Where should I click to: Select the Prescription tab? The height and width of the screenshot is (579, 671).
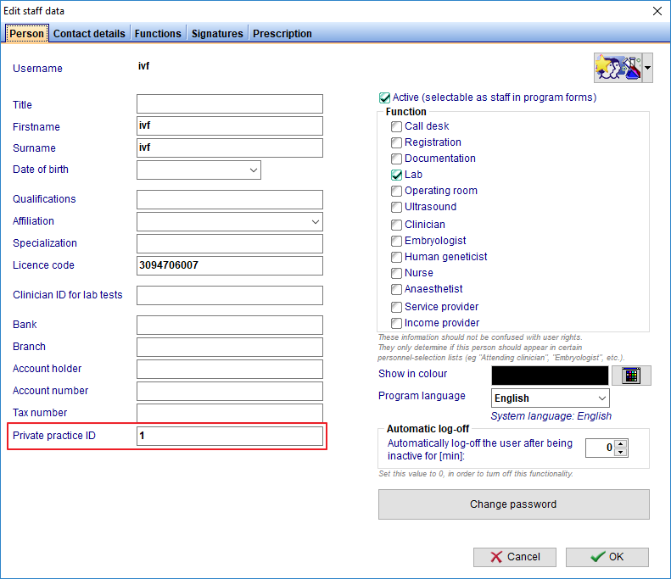pos(282,33)
